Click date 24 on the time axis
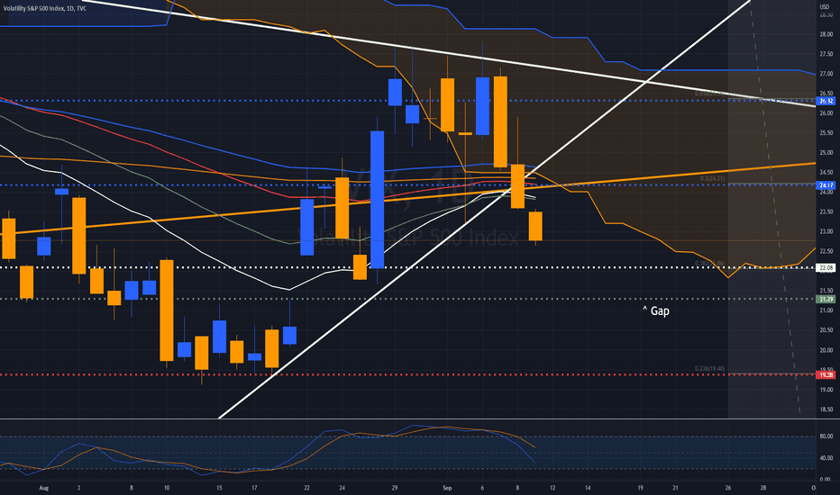Image resolution: width=840 pixels, height=495 pixels. coord(342,488)
